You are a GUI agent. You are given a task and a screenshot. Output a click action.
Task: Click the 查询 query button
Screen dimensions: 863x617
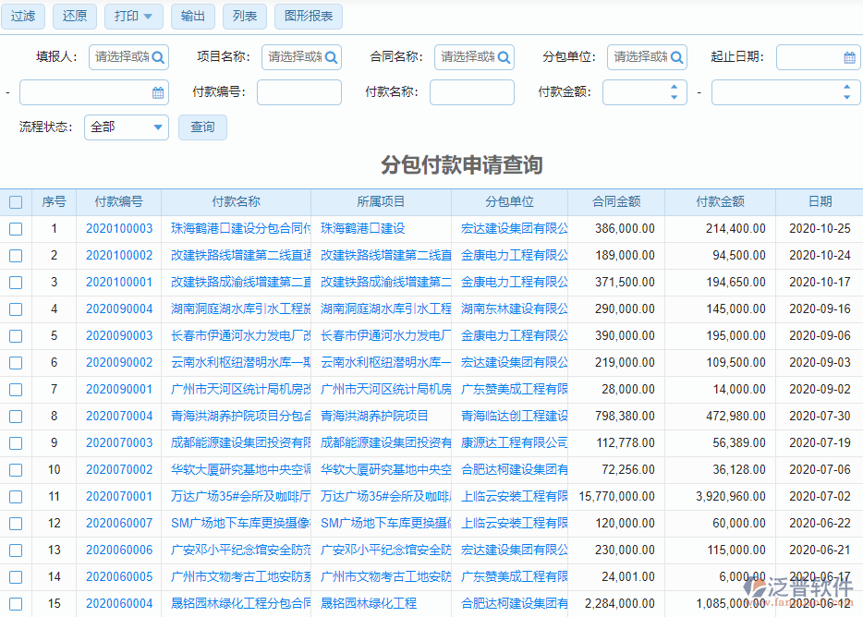click(x=202, y=127)
